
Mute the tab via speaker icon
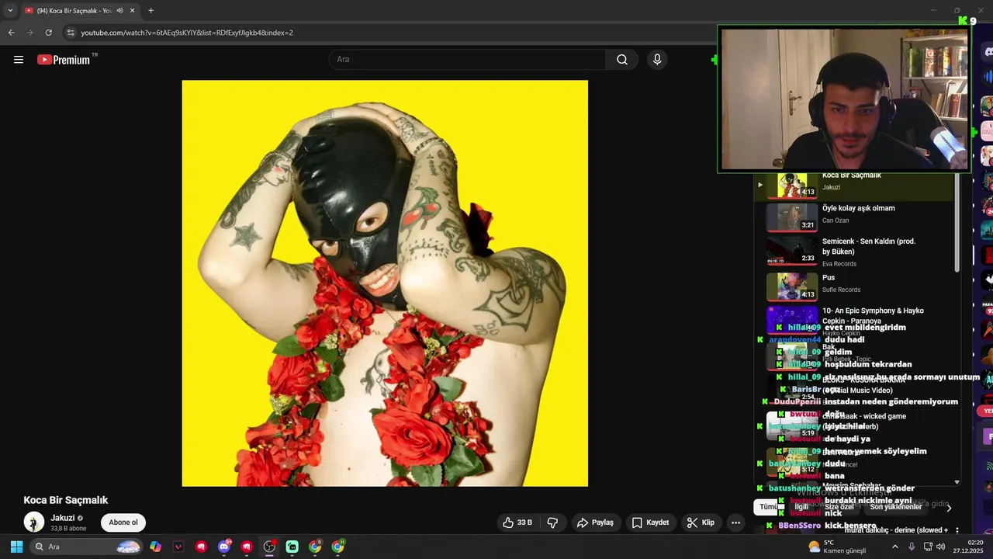(119, 11)
